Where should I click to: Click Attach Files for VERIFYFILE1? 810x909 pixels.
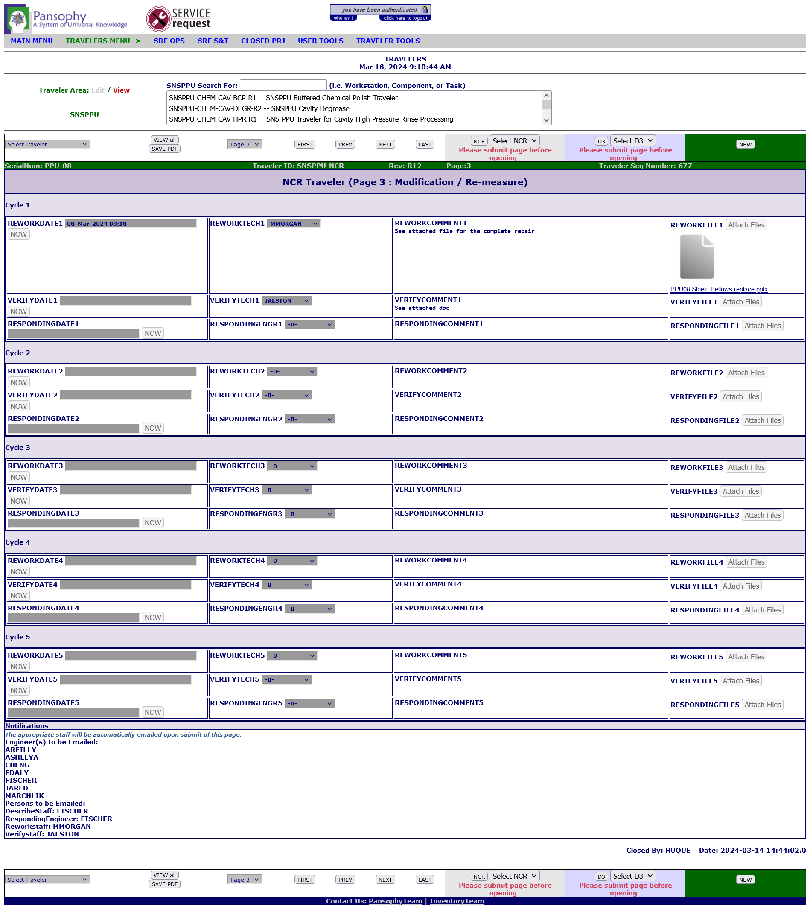click(740, 302)
